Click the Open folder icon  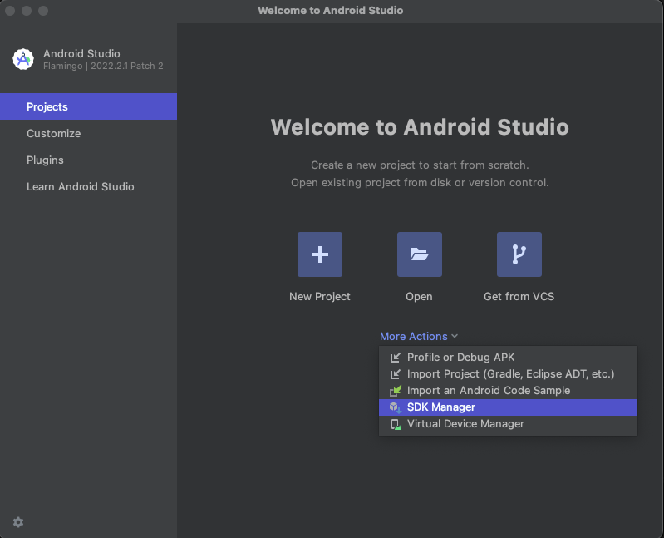pyautogui.click(x=419, y=254)
